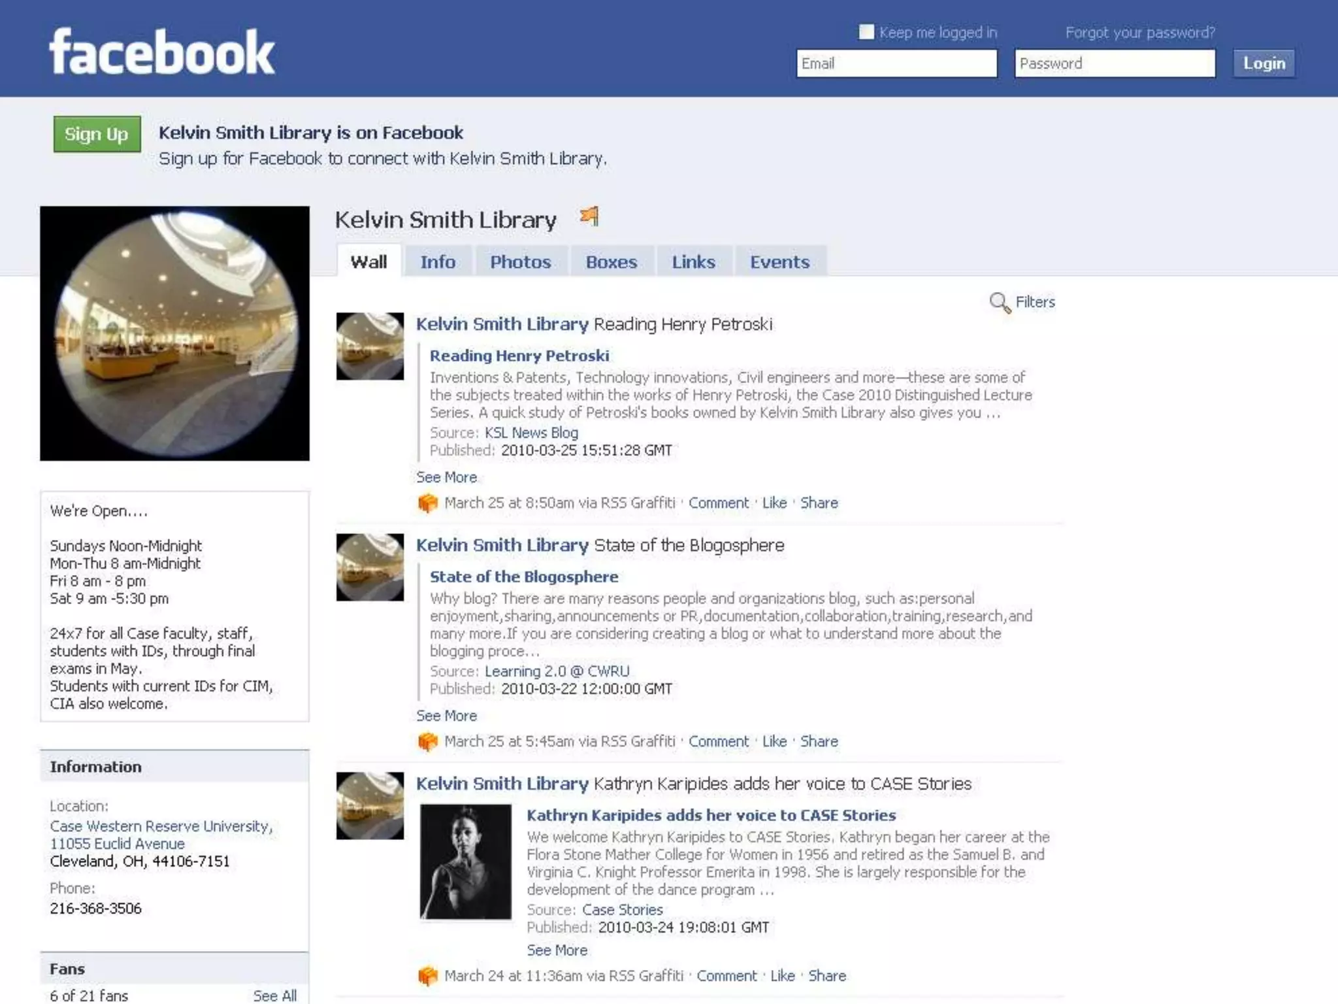Image resolution: width=1338 pixels, height=1004 pixels.
Task: Click the orange flag icon beside page title
Action: (589, 216)
